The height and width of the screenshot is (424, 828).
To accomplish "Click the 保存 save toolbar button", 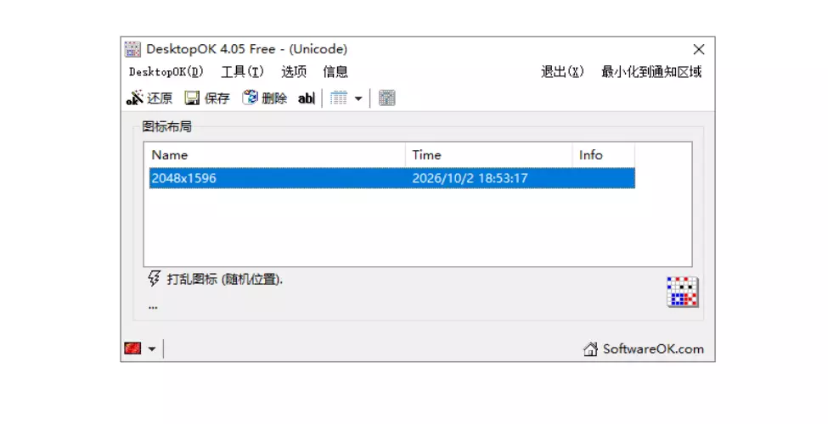I will tap(207, 98).
